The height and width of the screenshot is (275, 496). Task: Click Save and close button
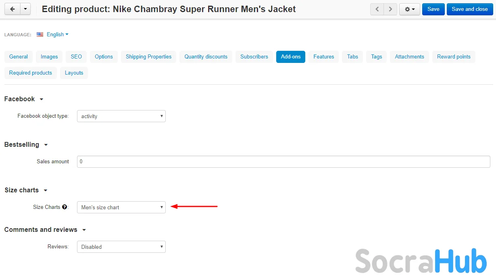point(469,9)
